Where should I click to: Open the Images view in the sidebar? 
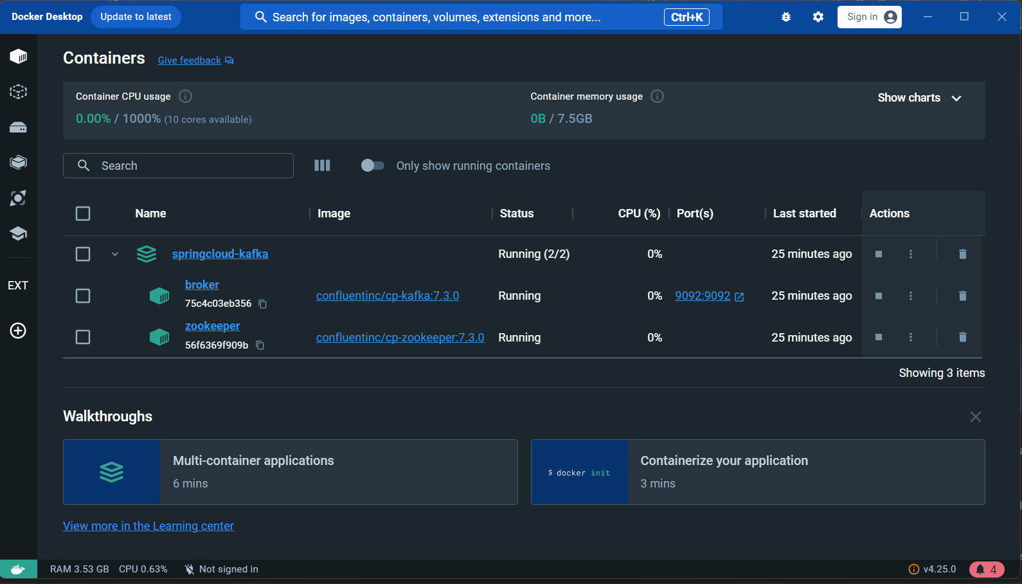(18, 92)
